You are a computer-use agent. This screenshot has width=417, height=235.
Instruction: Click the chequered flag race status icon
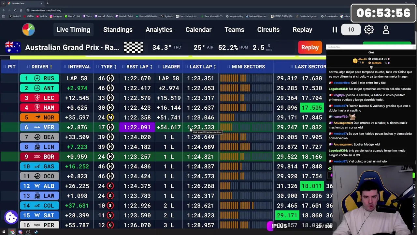[x=133, y=47]
